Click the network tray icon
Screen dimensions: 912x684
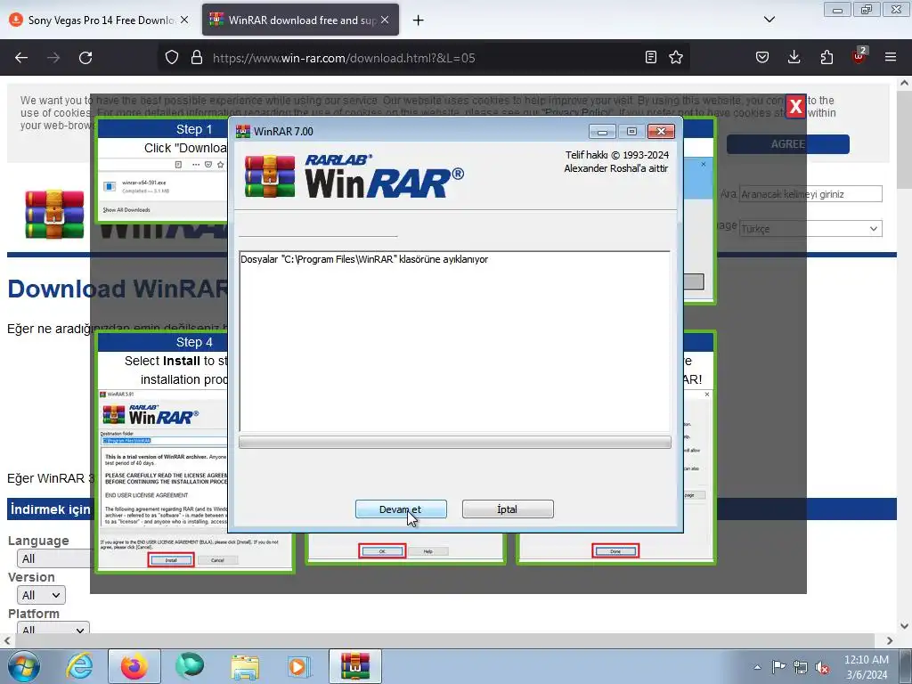point(801,667)
